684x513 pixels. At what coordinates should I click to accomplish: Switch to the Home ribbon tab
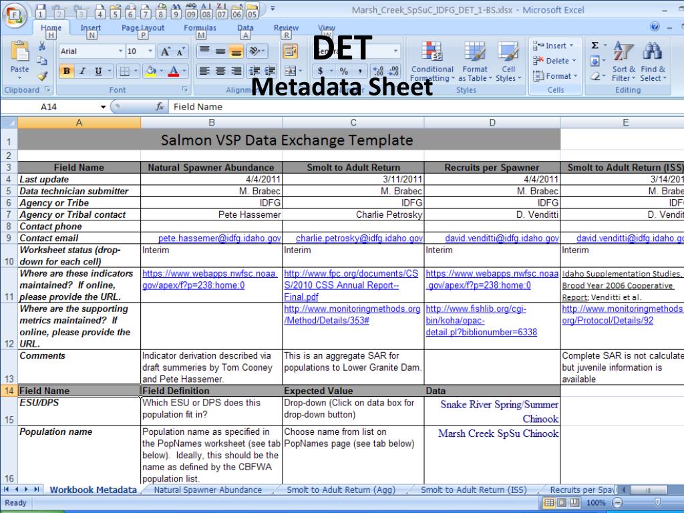51,27
